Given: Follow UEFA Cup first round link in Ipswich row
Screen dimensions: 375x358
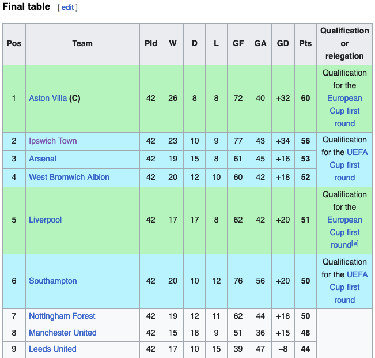Looking at the screenshot, I should coord(344,165).
